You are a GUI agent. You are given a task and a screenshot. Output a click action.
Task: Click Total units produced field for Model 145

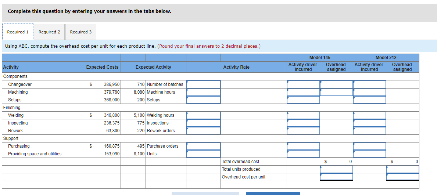[x=337, y=169]
